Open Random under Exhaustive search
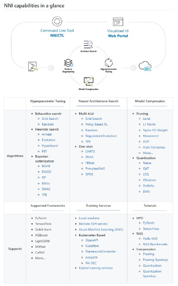The height and width of the screenshot is (286, 178). 48,124
